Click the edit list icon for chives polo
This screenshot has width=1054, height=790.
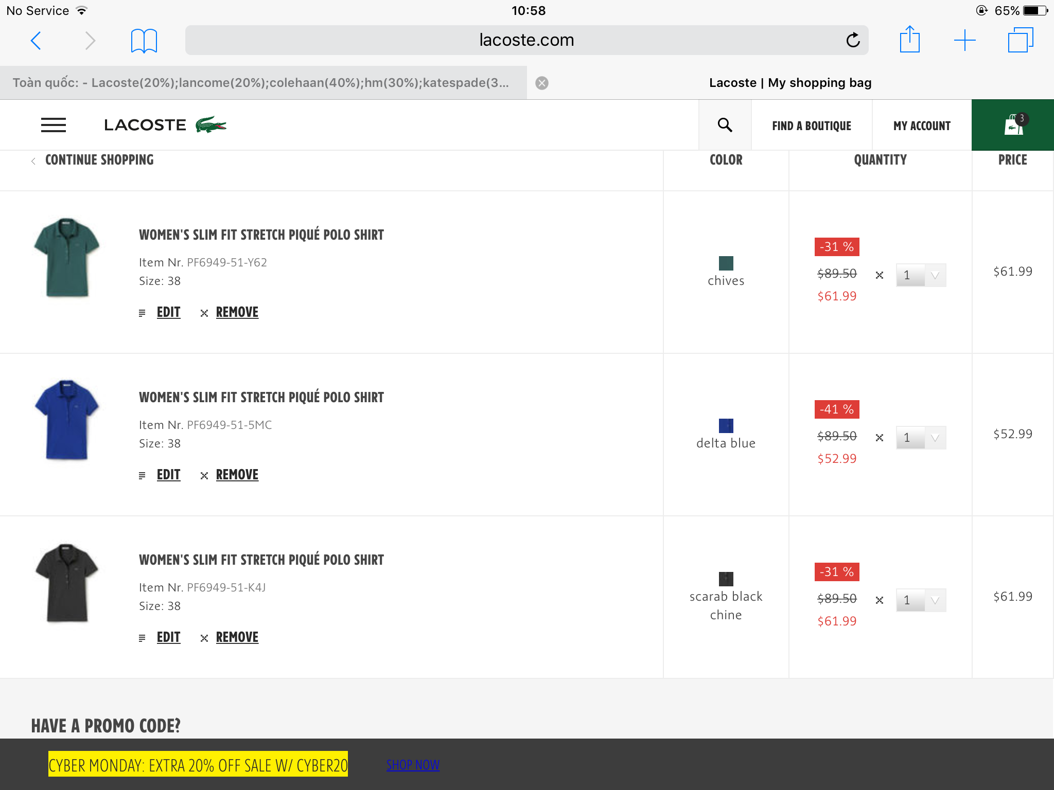[x=142, y=313]
